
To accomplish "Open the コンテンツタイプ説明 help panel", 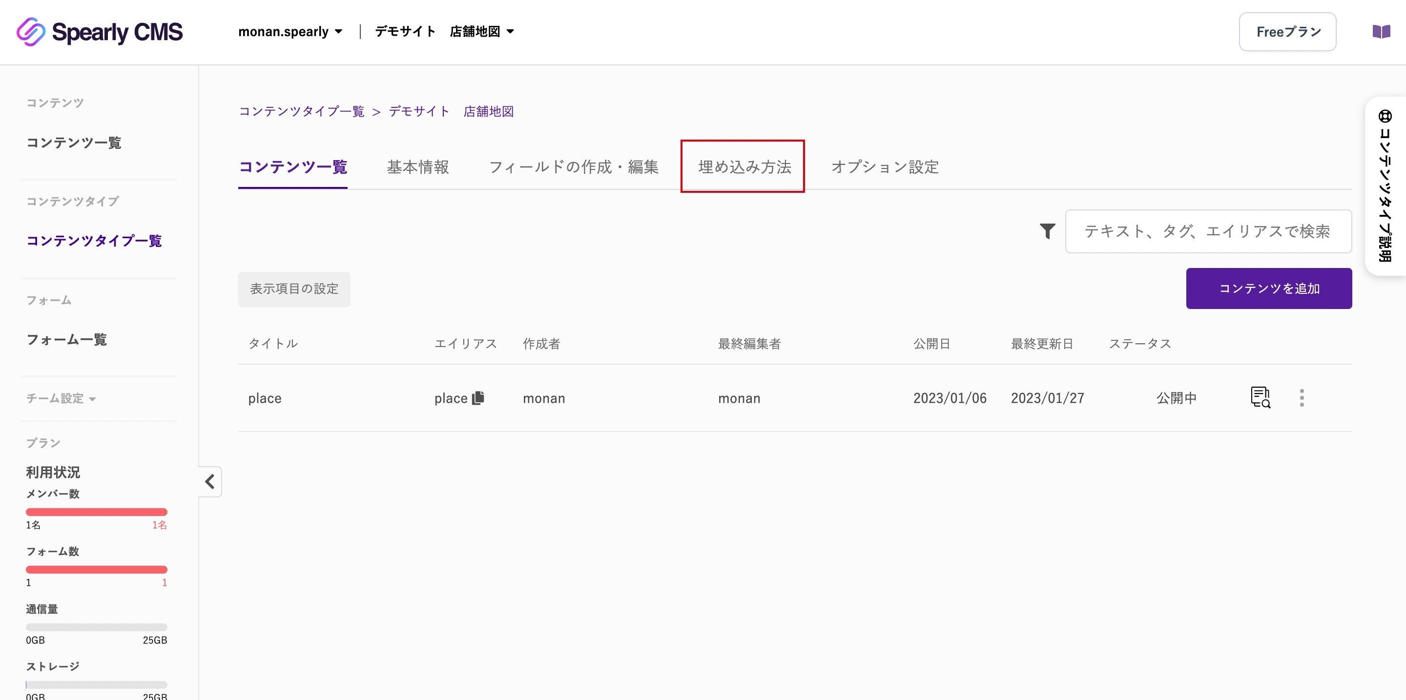I will click(x=1385, y=186).
